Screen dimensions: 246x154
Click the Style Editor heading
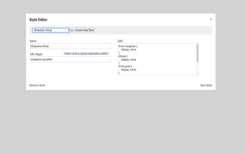[x=38, y=20]
